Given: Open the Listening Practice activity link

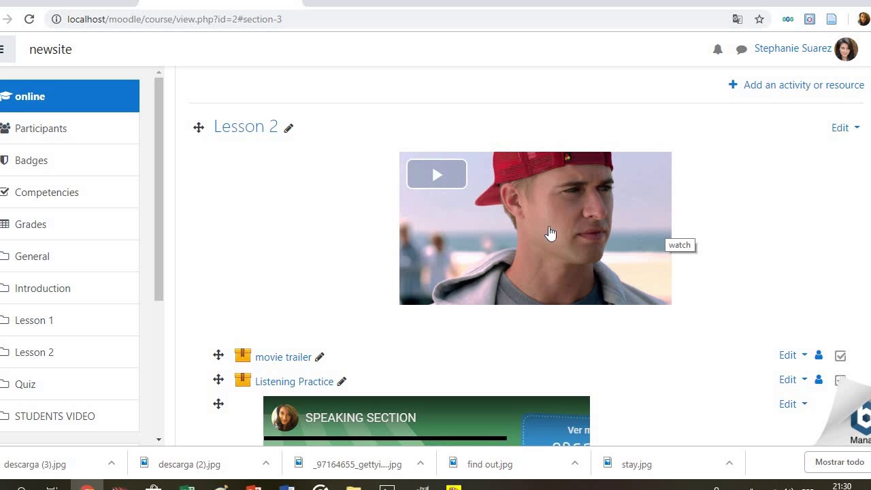Looking at the screenshot, I should pyautogui.click(x=294, y=381).
